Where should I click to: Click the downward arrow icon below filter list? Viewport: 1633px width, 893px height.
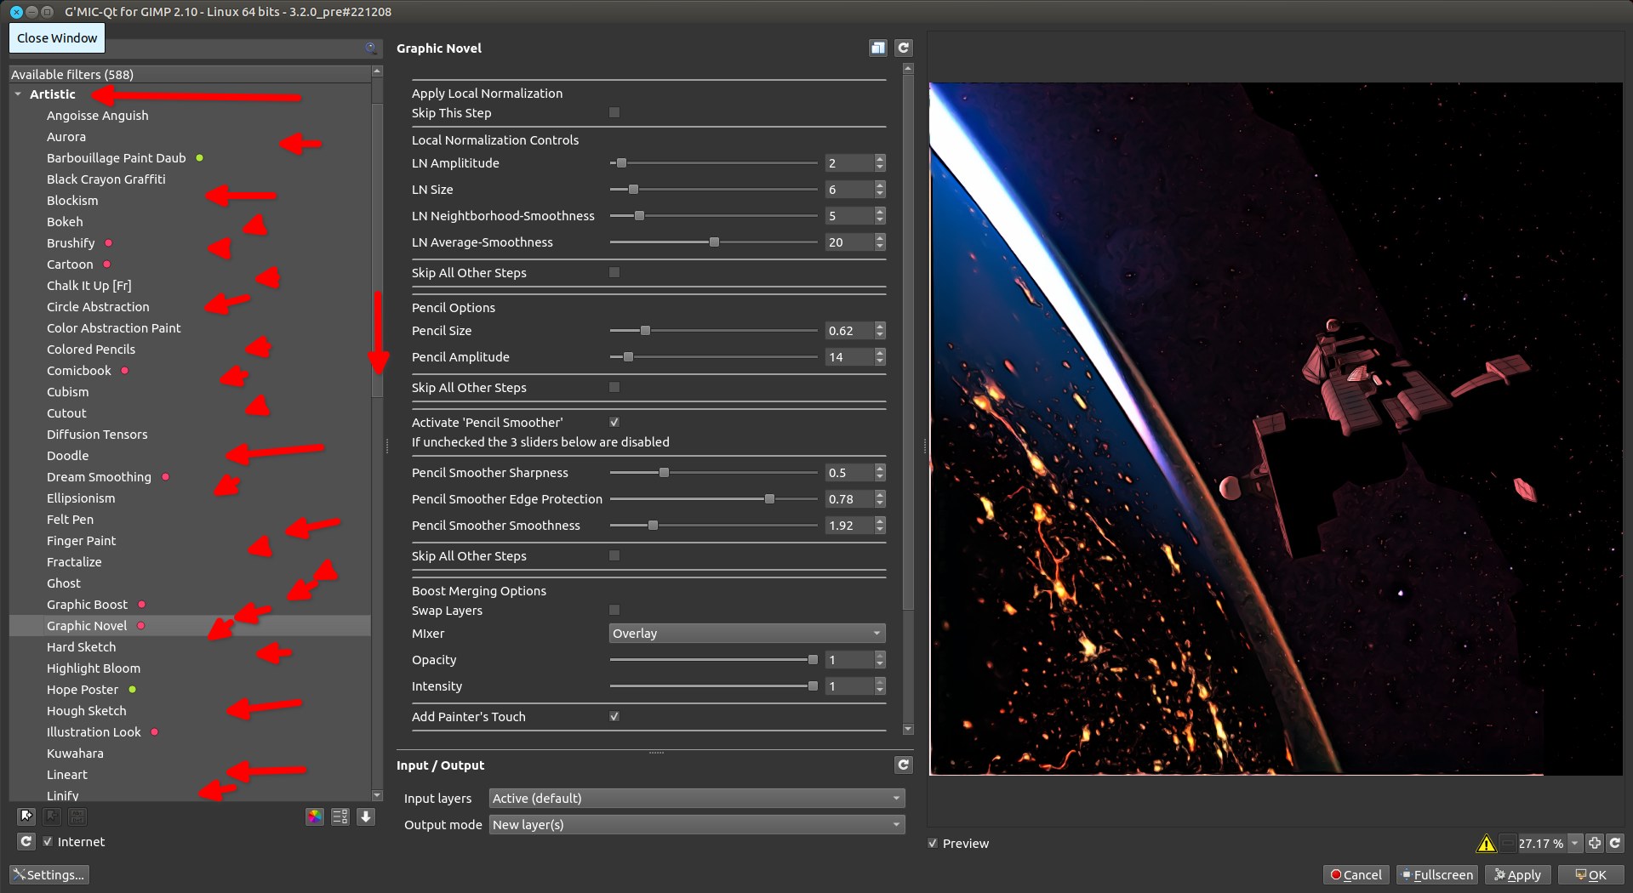click(x=366, y=817)
